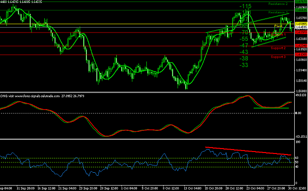Click the -33 level number
The height and width of the screenshot is (191, 308).
244,65
